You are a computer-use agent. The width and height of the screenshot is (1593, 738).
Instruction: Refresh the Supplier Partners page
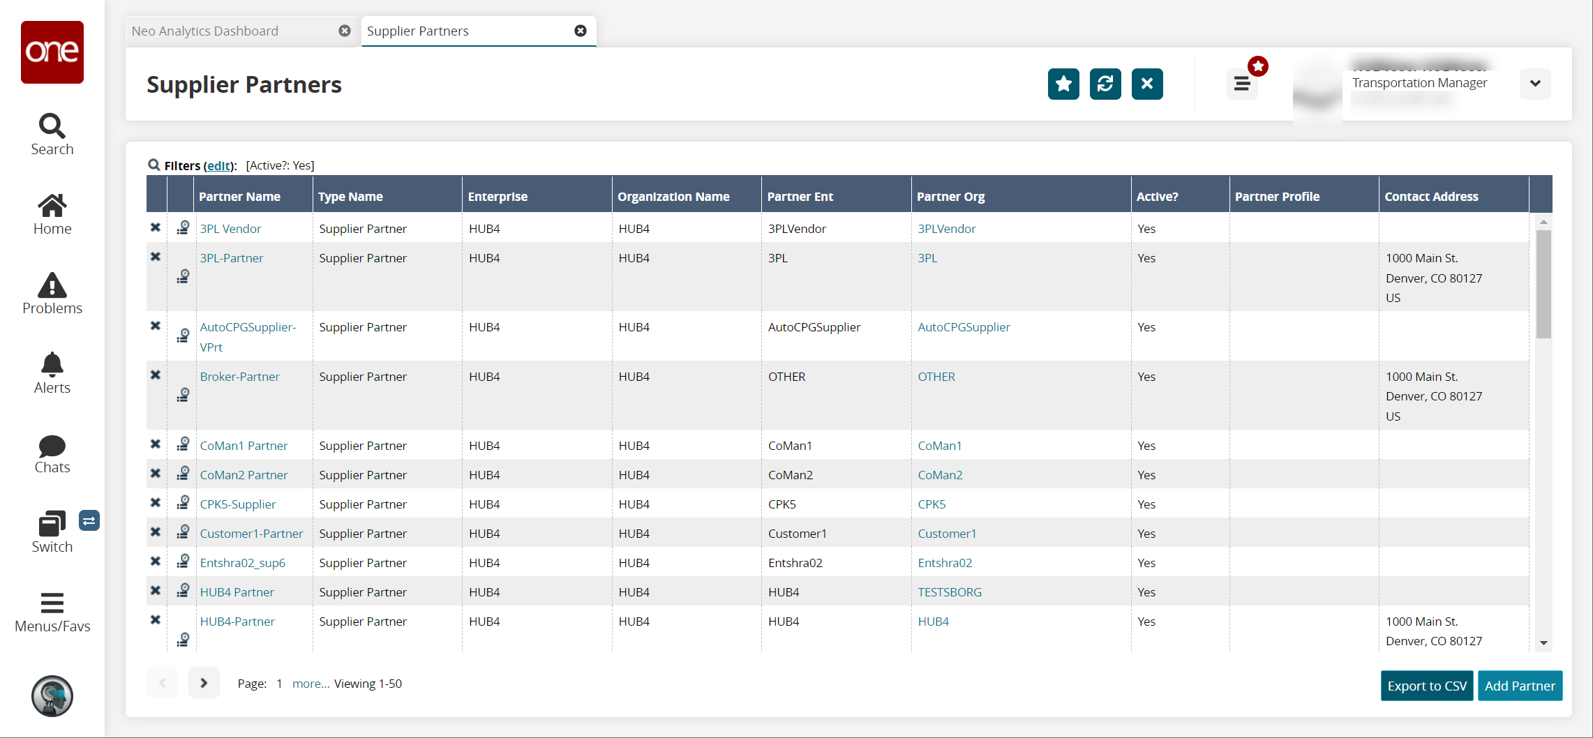[x=1105, y=84]
